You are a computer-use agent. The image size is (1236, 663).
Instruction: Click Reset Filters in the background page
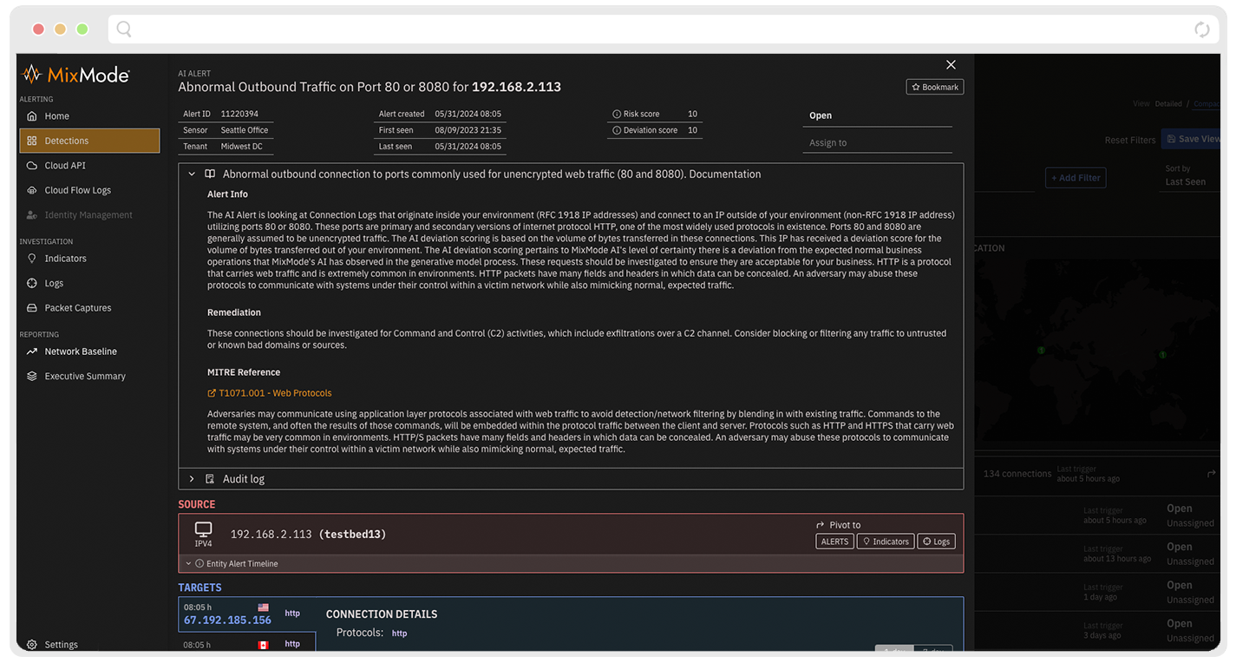point(1129,140)
